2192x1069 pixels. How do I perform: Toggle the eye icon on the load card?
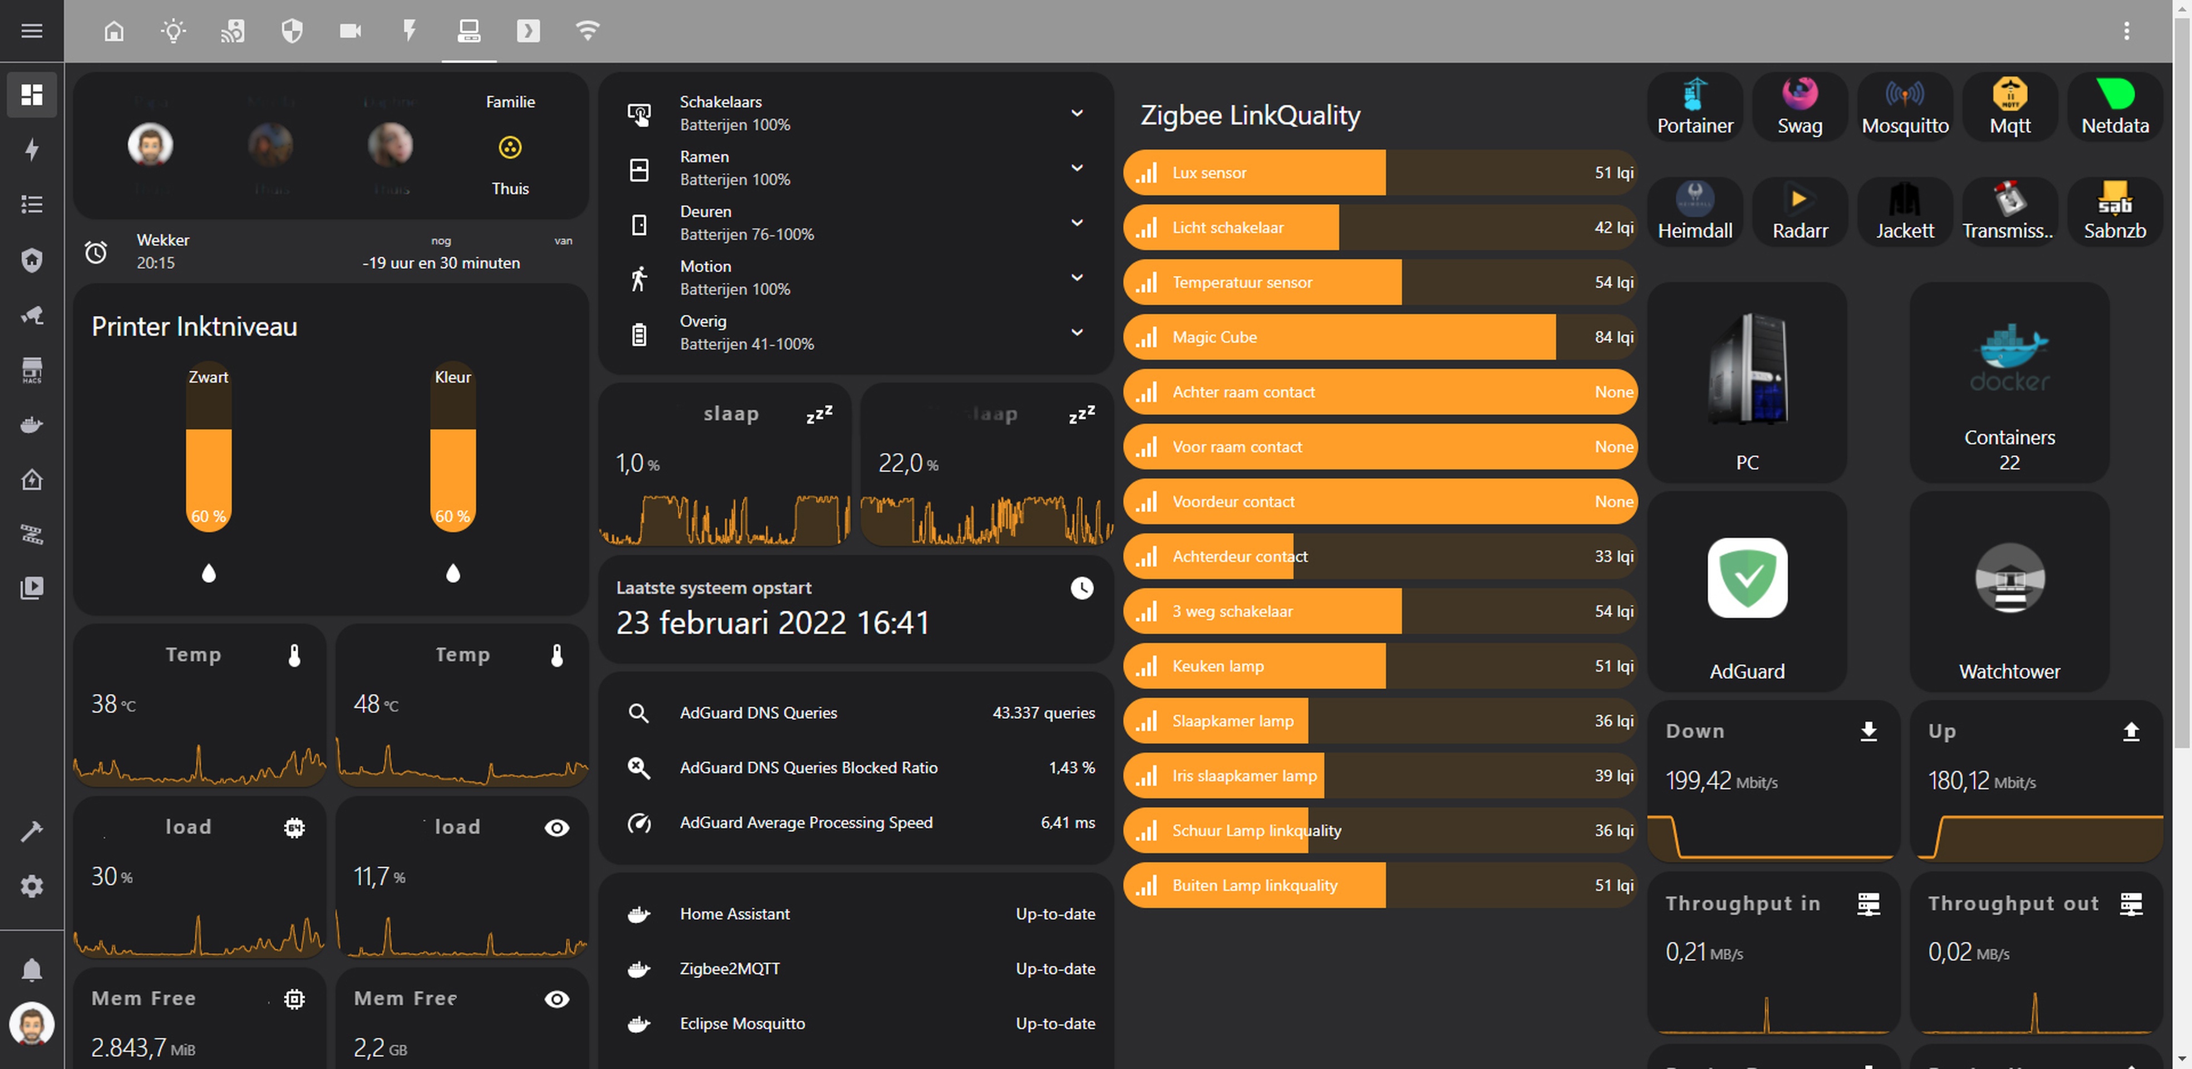(557, 826)
